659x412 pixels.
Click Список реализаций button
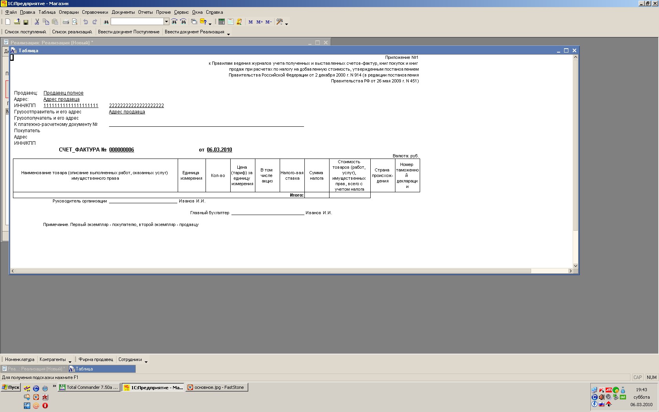(72, 32)
